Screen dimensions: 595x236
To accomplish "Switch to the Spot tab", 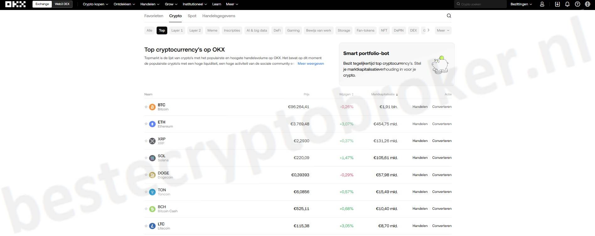I will 192,16.
